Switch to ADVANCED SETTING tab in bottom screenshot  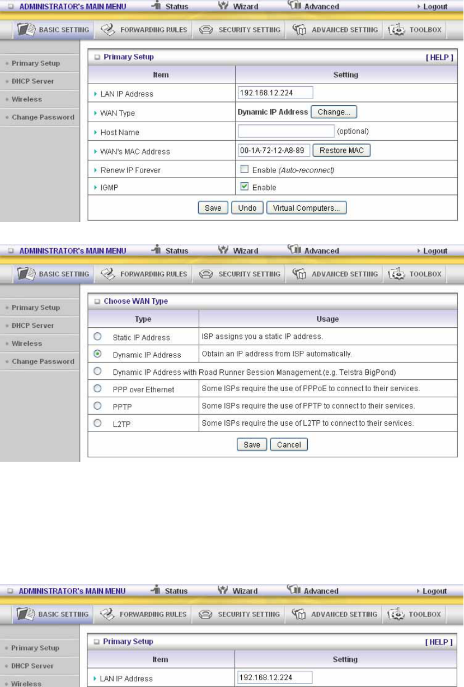point(332,614)
